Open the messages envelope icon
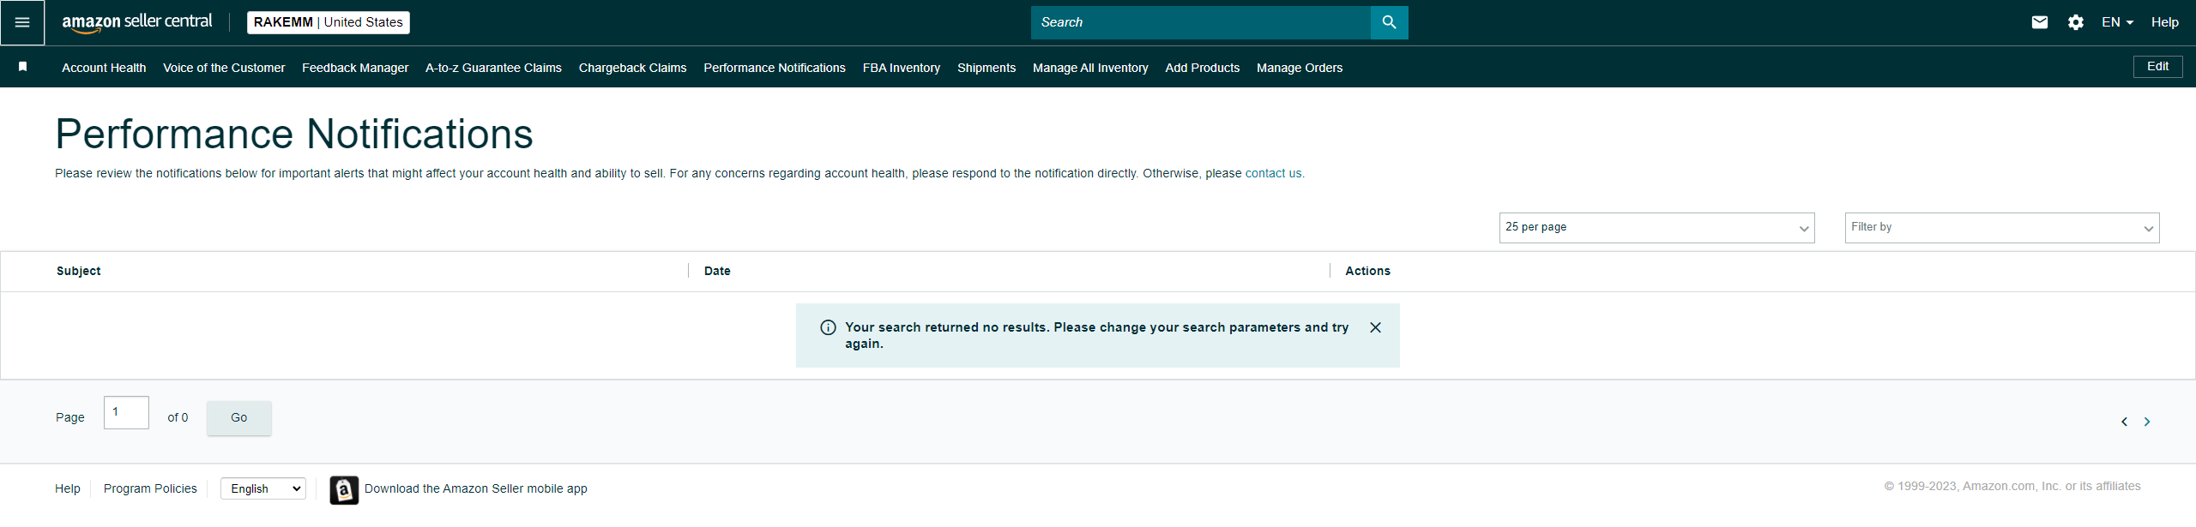This screenshot has width=2196, height=527. tap(2040, 22)
